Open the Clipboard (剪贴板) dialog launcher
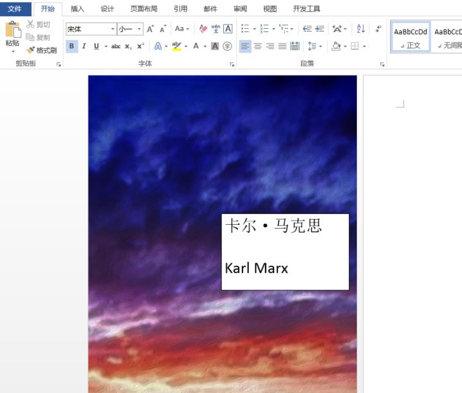This screenshot has width=462, height=393. [58, 64]
